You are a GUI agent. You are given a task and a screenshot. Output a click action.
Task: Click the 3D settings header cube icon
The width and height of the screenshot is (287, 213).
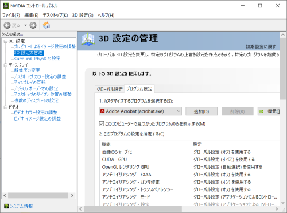[x=88, y=39]
